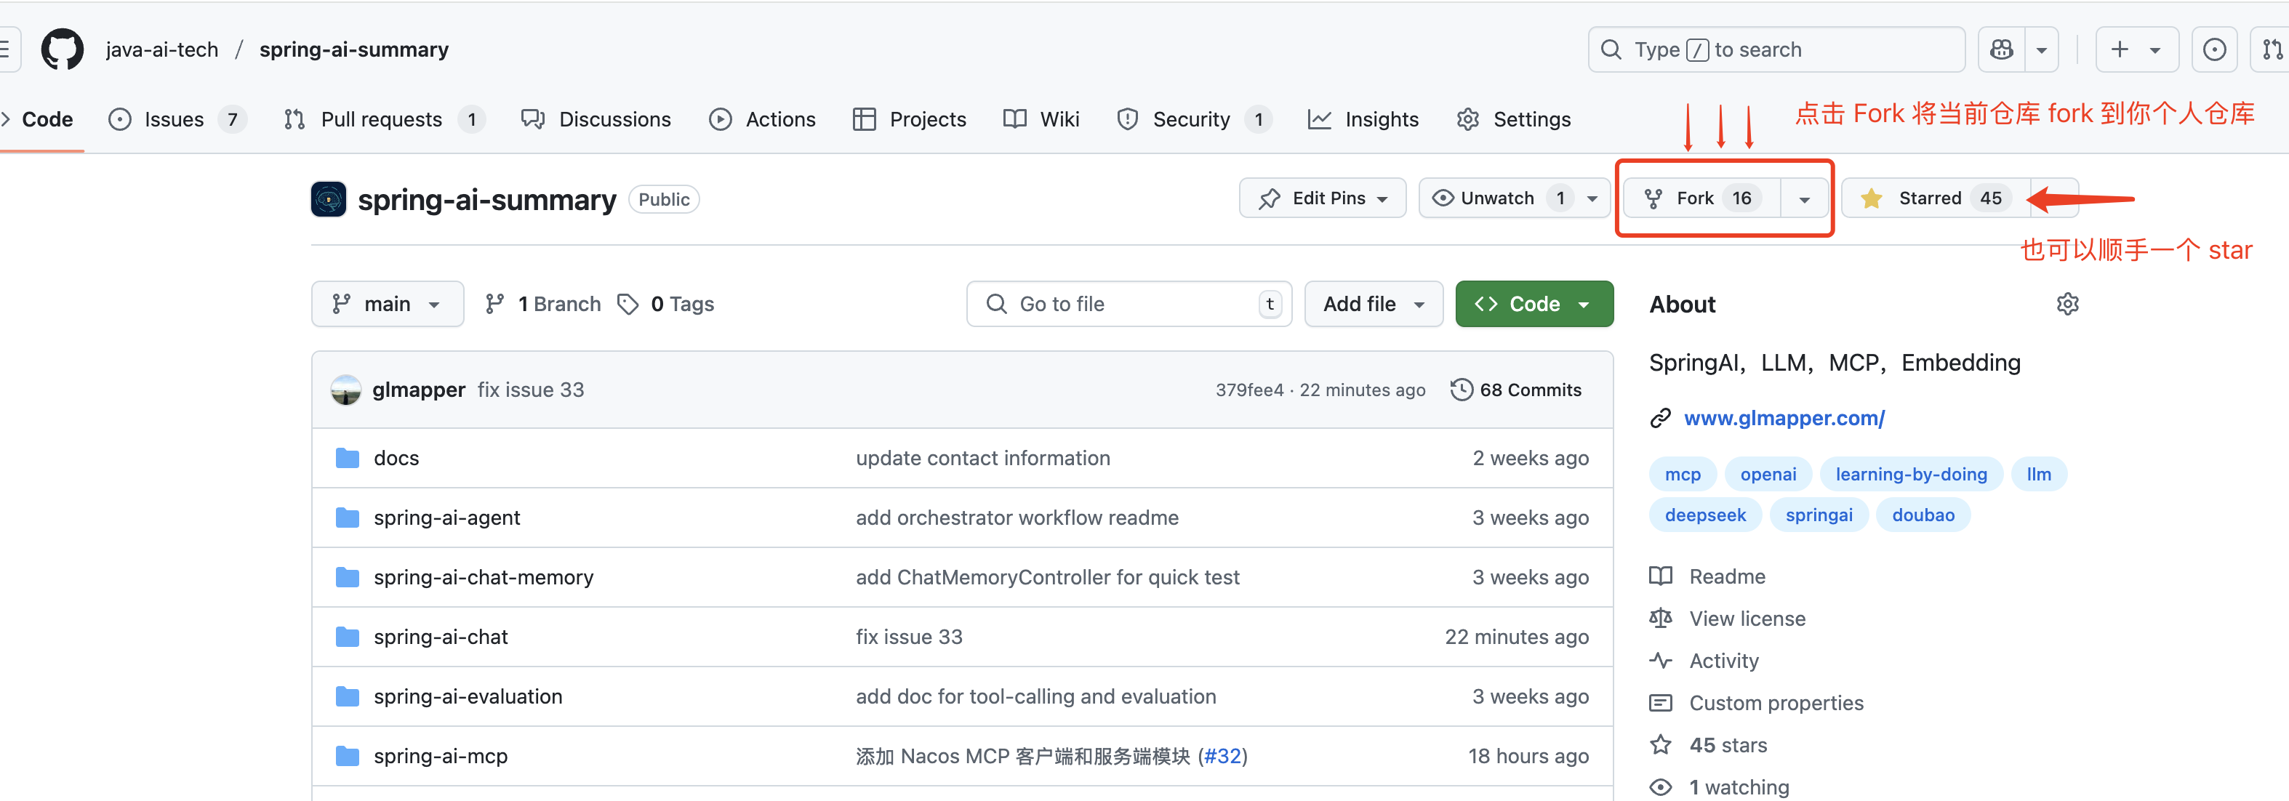Select the openai topic tag
Screen dimensions: 2289x801
click(x=1768, y=474)
